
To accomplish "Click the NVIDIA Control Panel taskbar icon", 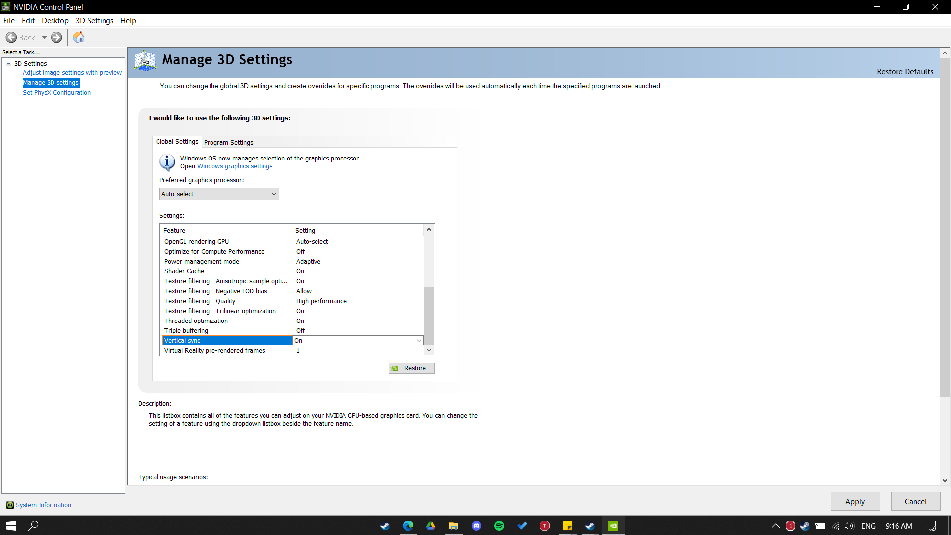I will (x=613, y=526).
